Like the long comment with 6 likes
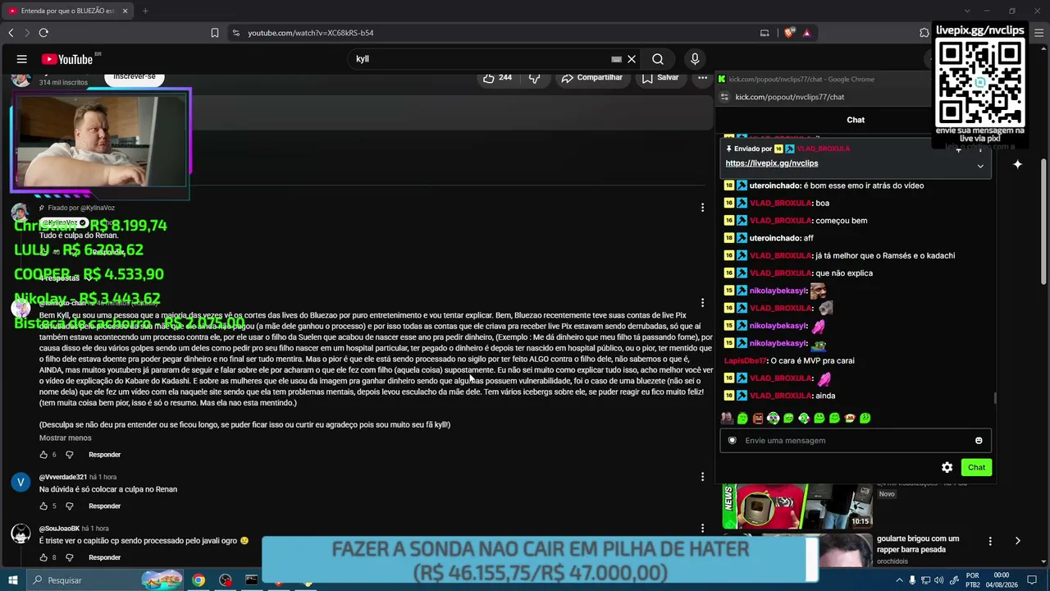 click(44, 455)
